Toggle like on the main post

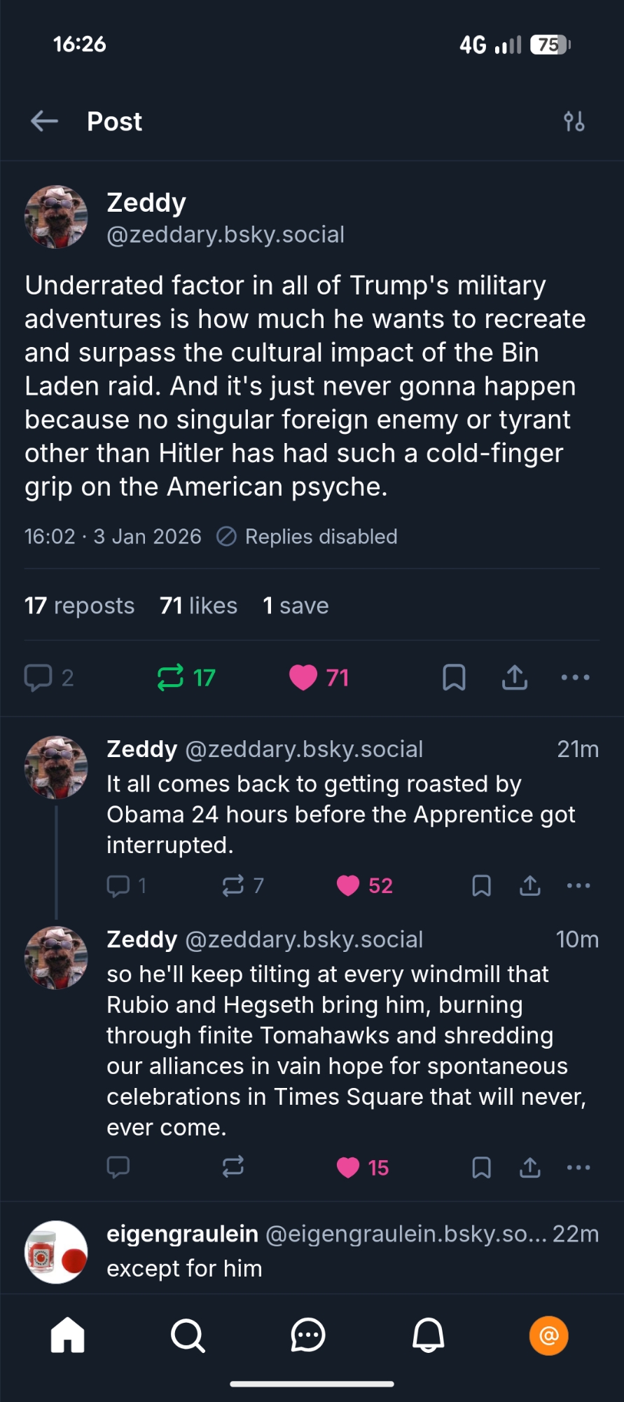(x=304, y=678)
